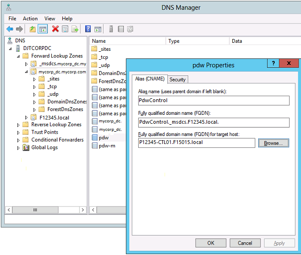Select Global Logs node in tree
The width and height of the screenshot is (301, 255).
pos(44,147)
